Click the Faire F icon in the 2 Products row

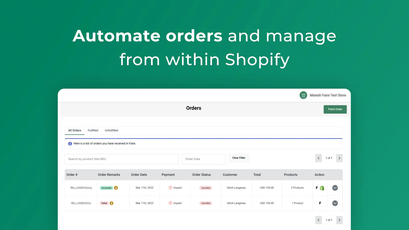tap(317, 188)
